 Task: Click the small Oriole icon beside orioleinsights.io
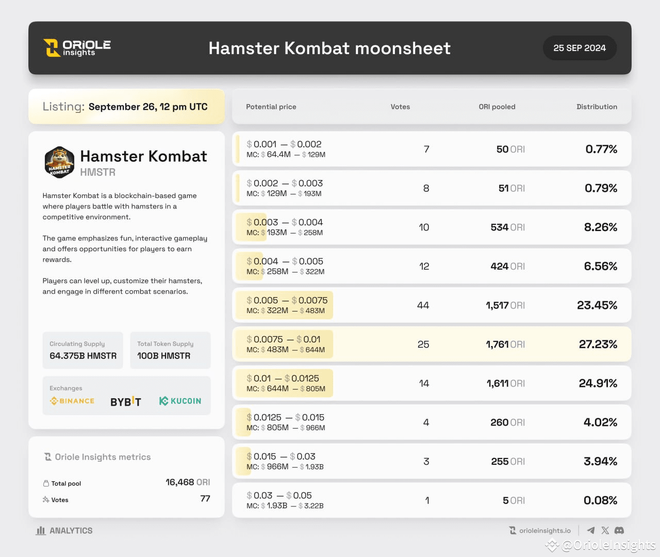tap(513, 531)
